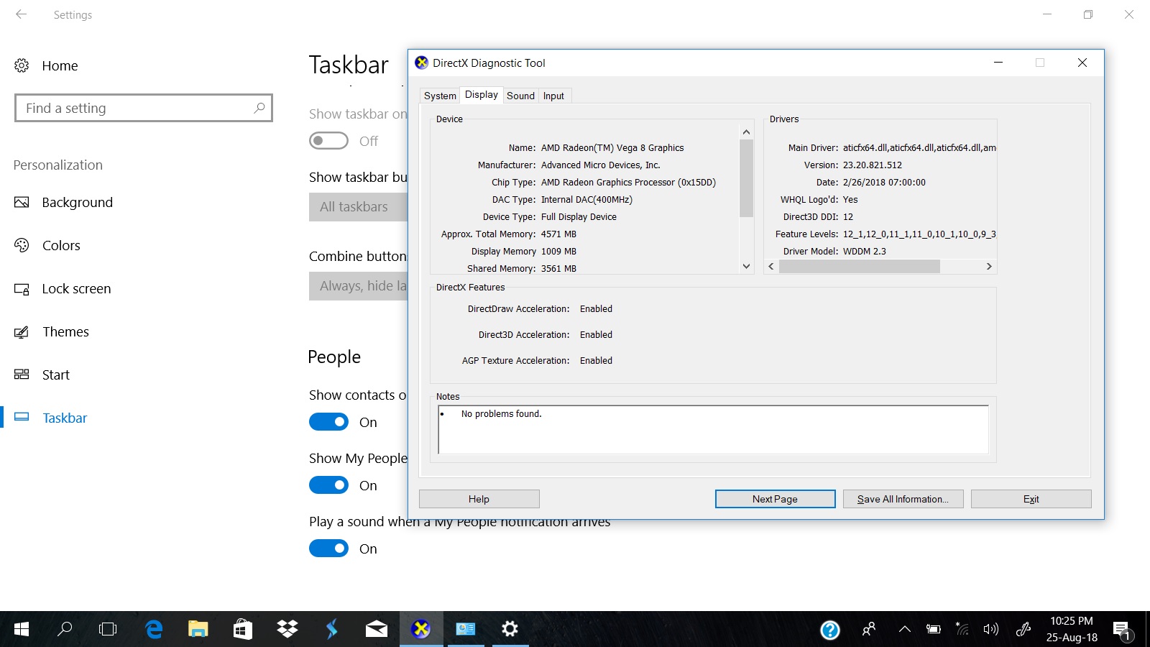Open Windows Ink Workspace pen icon

click(1023, 629)
